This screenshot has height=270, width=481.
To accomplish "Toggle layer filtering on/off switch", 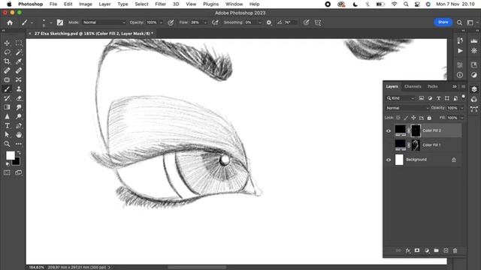I will [x=463, y=97].
